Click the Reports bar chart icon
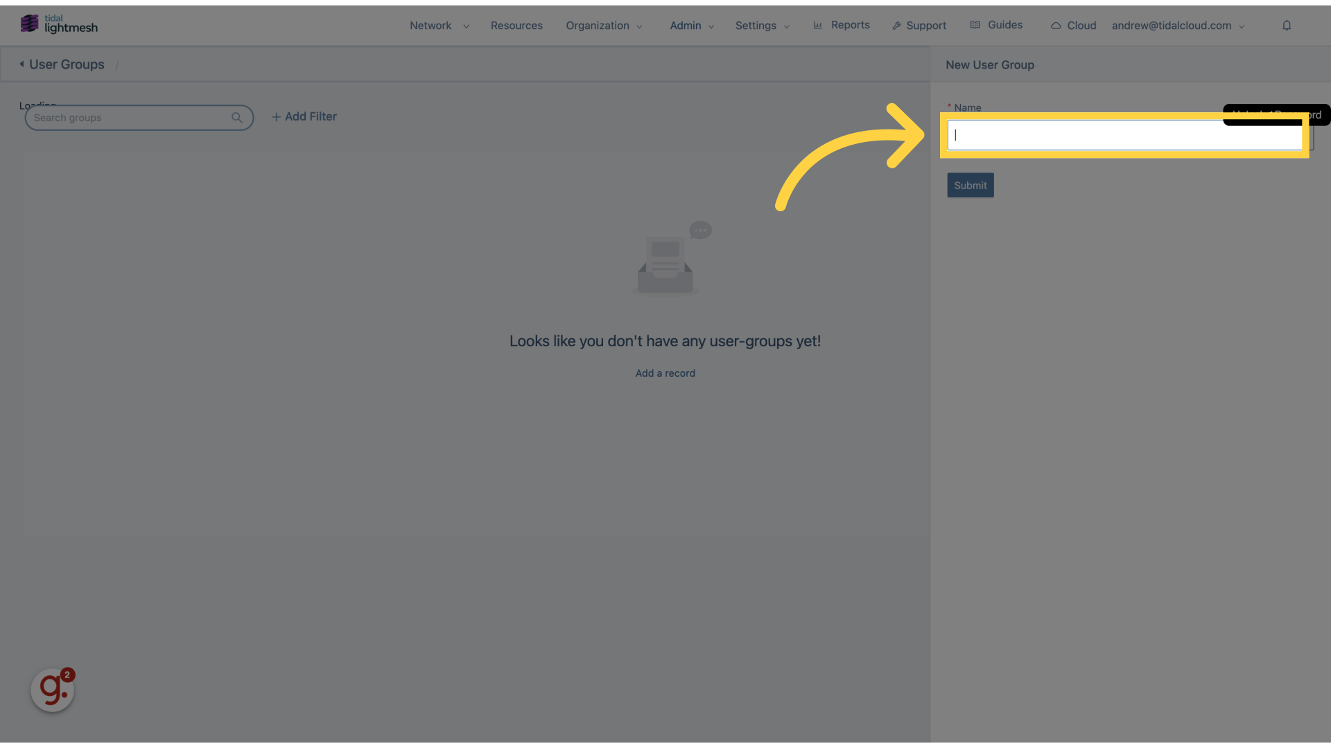This screenshot has width=1331, height=748. [818, 25]
